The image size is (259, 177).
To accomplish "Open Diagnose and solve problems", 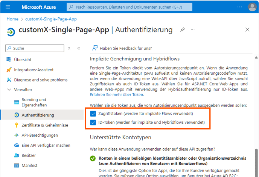I will pos(41,80).
